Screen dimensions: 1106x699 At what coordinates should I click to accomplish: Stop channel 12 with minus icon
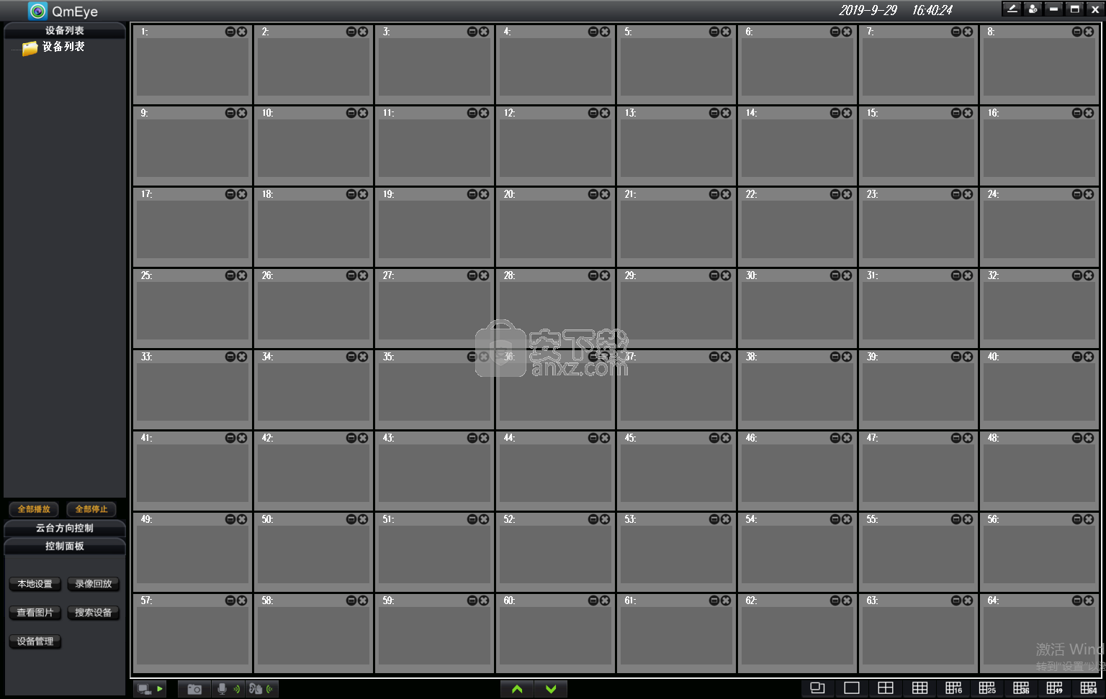[593, 113]
